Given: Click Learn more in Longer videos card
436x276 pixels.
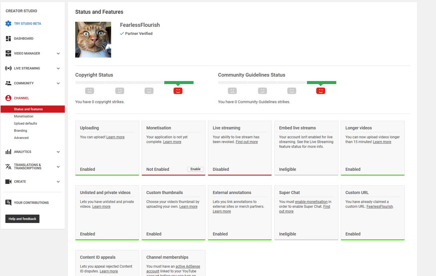Looking at the screenshot, I should [382, 142].
